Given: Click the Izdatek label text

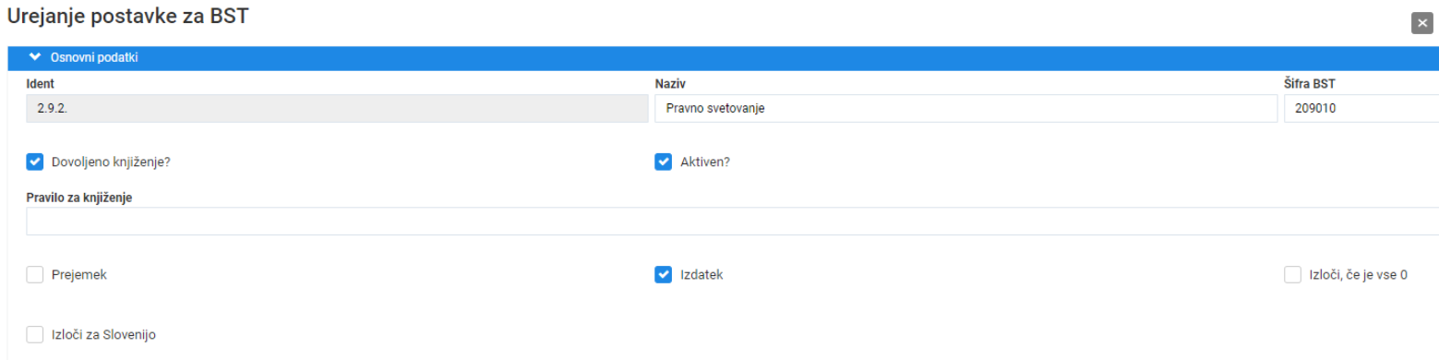Looking at the screenshot, I should (702, 274).
